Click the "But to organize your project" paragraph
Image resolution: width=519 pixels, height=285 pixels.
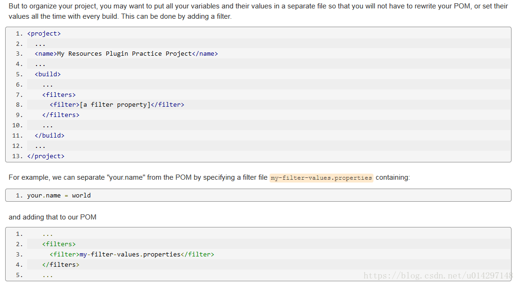pyautogui.click(x=258, y=11)
